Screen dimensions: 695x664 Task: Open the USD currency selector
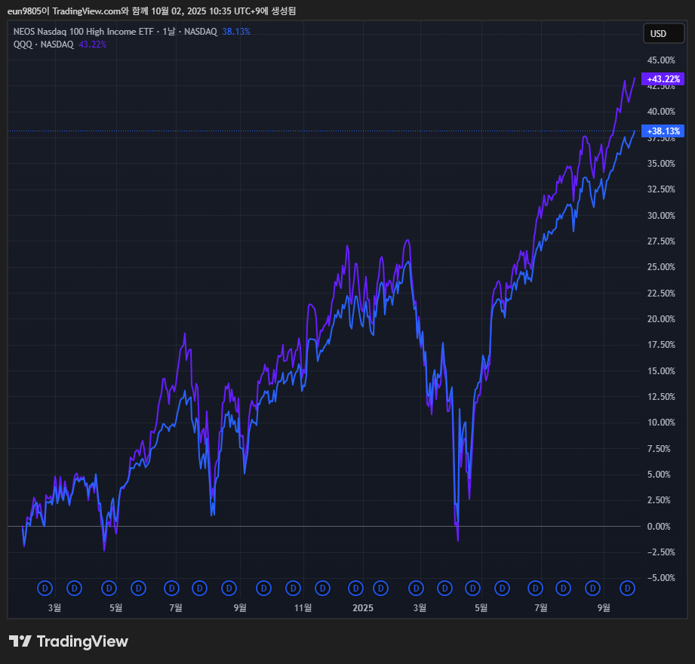(x=663, y=34)
